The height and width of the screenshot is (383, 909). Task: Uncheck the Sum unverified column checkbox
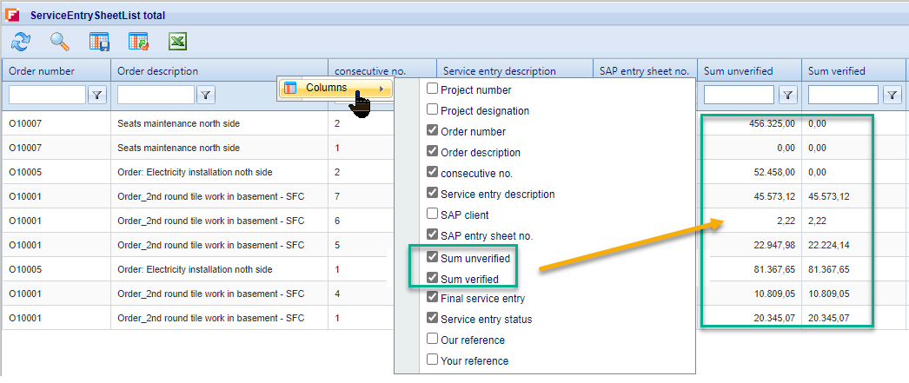[432, 258]
